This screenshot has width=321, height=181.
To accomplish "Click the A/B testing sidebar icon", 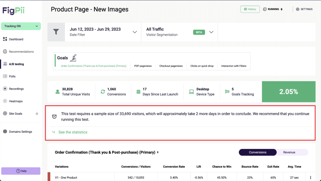I will click(x=5, y=64).
